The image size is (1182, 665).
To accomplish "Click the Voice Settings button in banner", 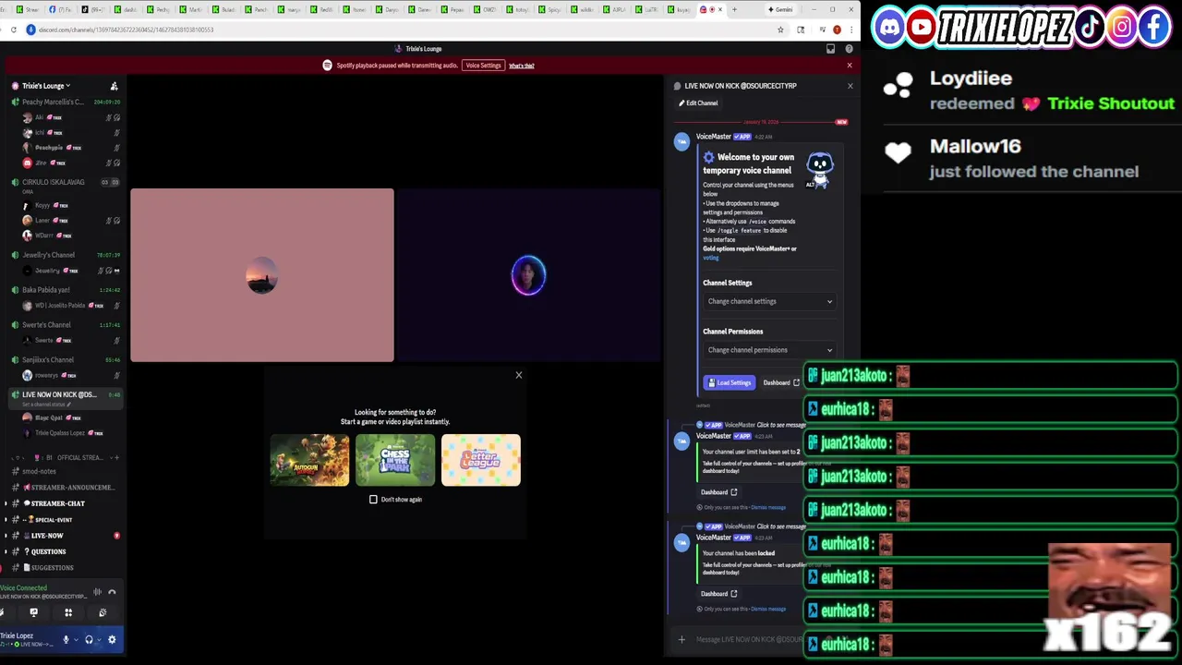I will point(483,66).
